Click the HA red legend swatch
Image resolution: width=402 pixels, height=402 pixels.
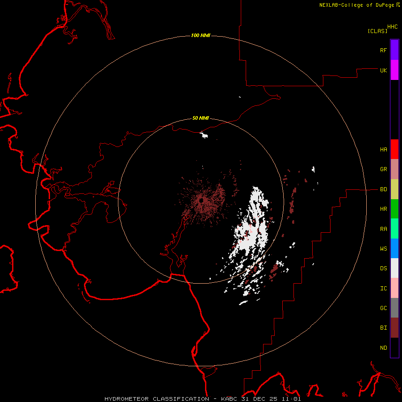click(x=394, y=149)
